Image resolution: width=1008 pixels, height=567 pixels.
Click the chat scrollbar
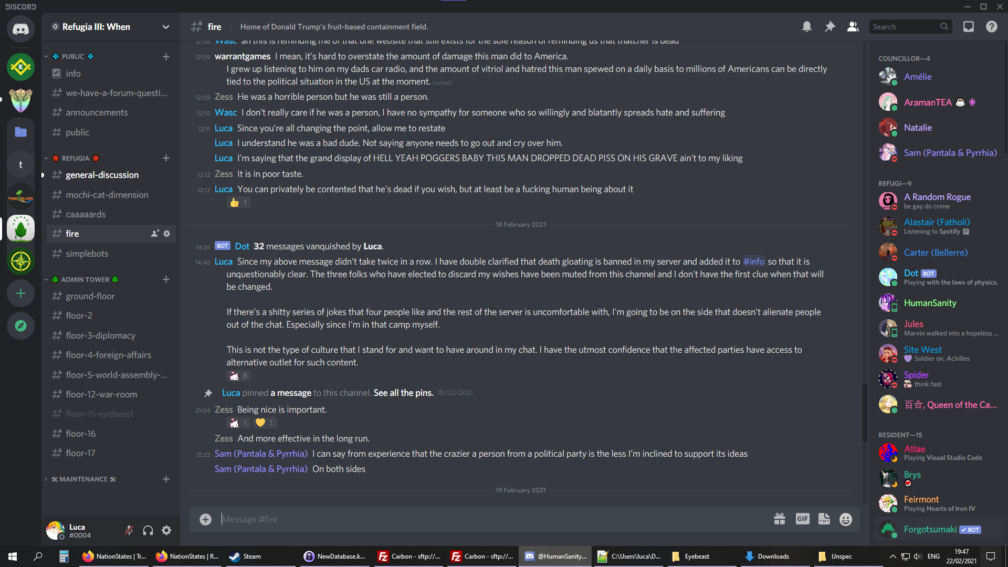tap(864, 413)
